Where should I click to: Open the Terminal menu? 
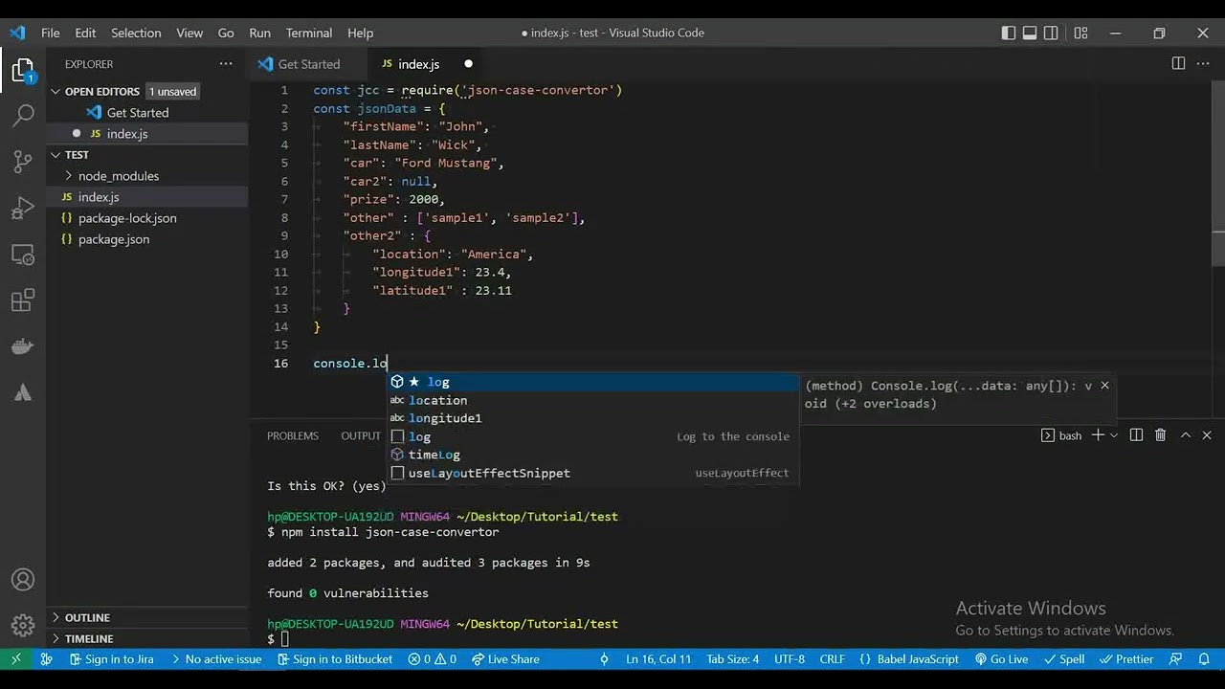coord(309,33)
